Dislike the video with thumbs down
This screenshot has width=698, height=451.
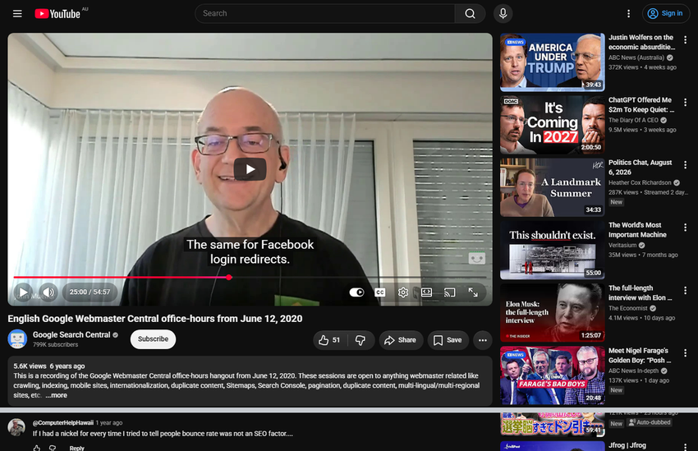pyautogui.click(x=360, y=340)
